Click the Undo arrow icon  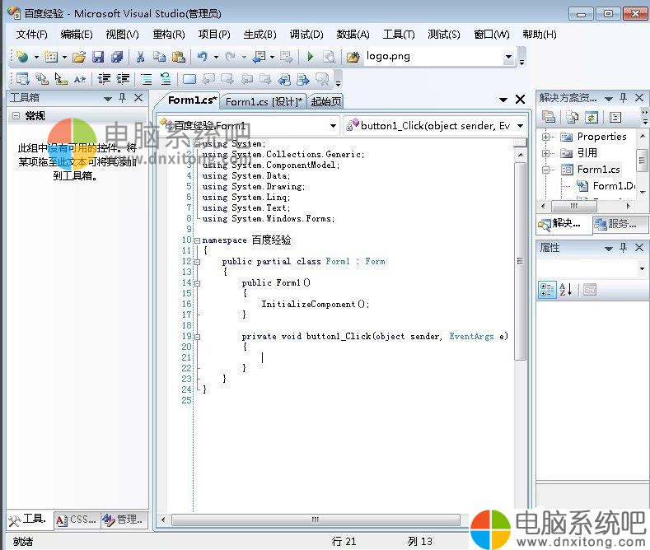[203, 57]
